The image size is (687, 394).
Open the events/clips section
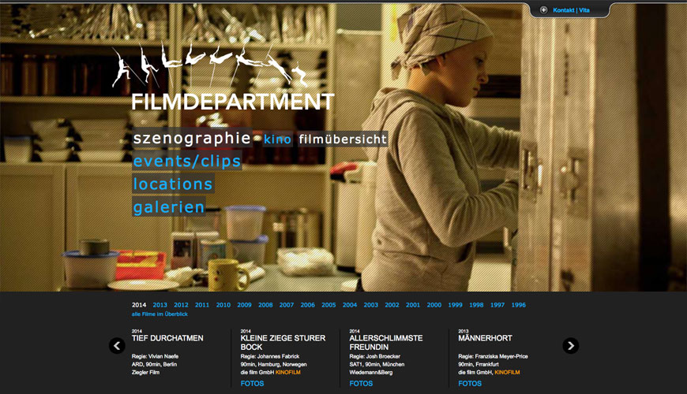(x=187, y=162)
